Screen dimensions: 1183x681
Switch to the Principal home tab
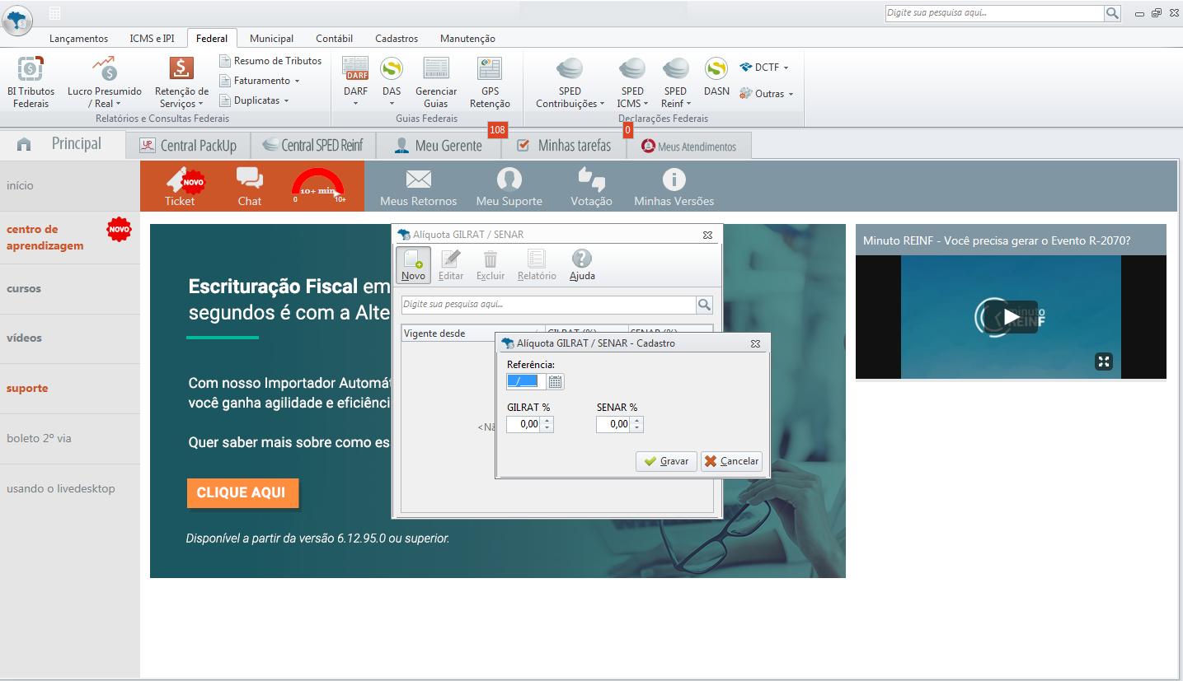point(63,144)
